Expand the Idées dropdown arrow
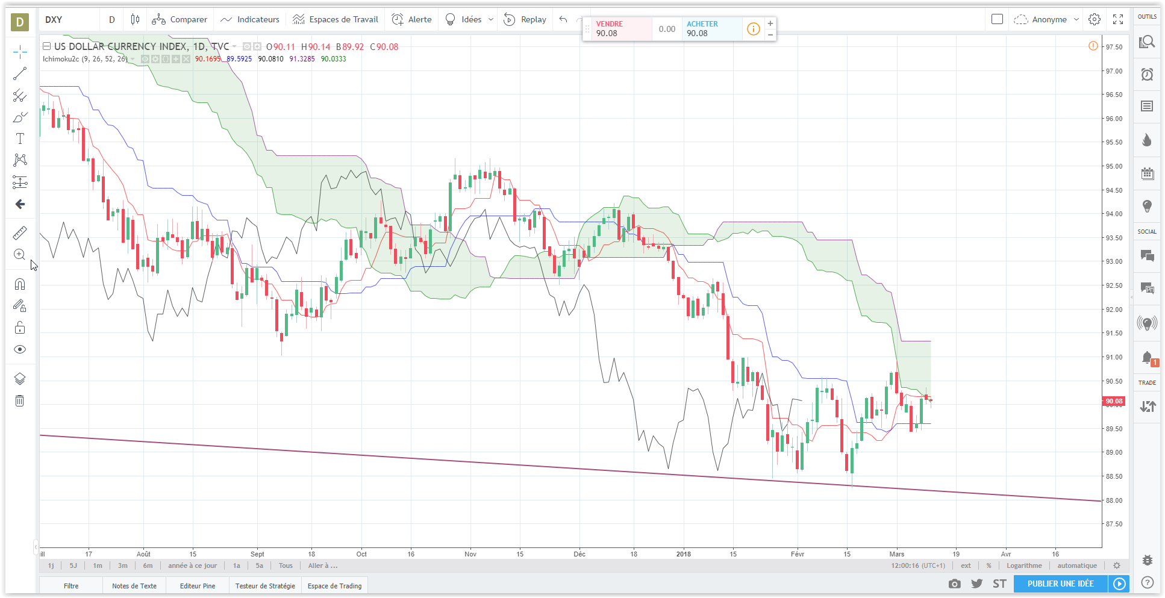The width and height of the screenshot is (1165, 598). pos(491,19)
